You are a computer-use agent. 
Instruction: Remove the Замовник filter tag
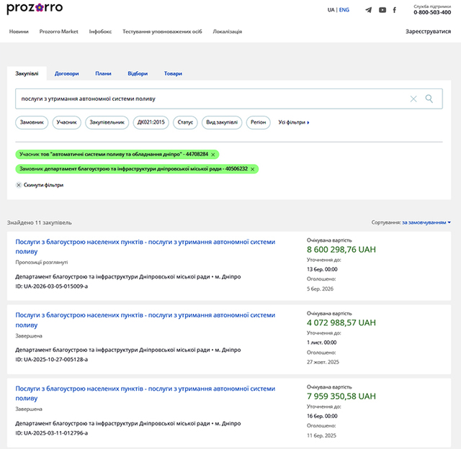pos(253,168)
